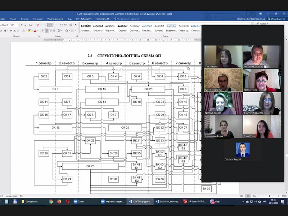Click the Firefox icon in the taskbar
This screenshot has height=216, width=288.
click(x=59, y=202)
